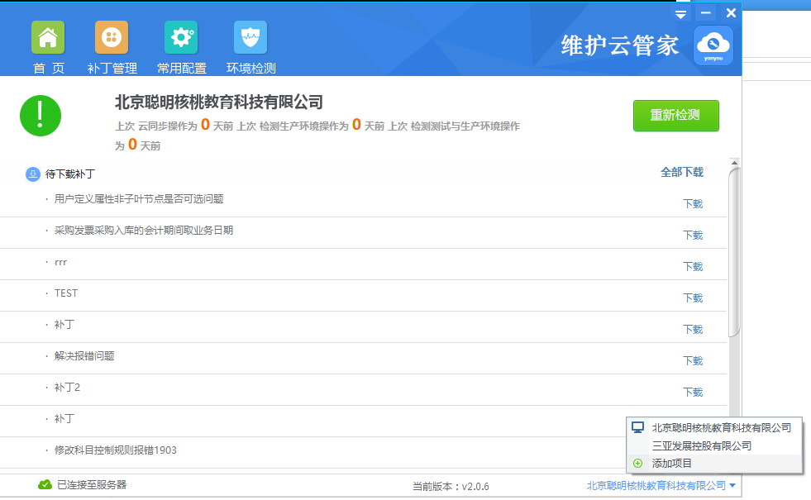Minimize the 维护云管家 window

click(x=705, y=13)
